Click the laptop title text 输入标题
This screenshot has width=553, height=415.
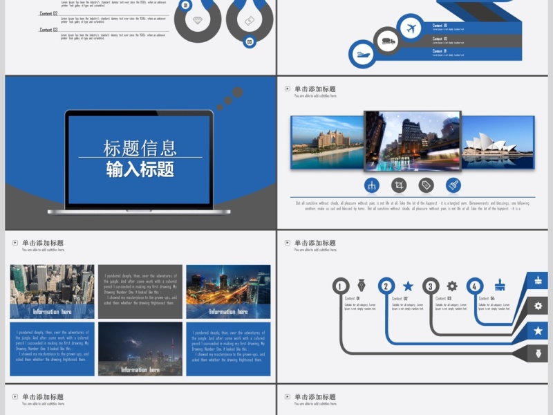coord(140,169)
